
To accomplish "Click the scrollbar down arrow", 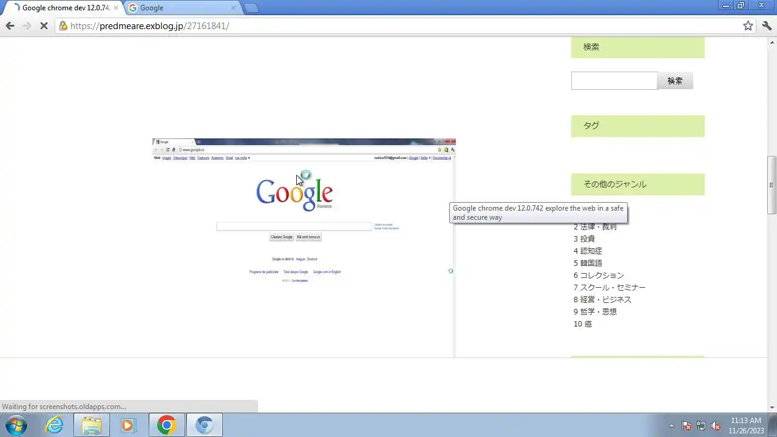I will click(x=772, y=407).
